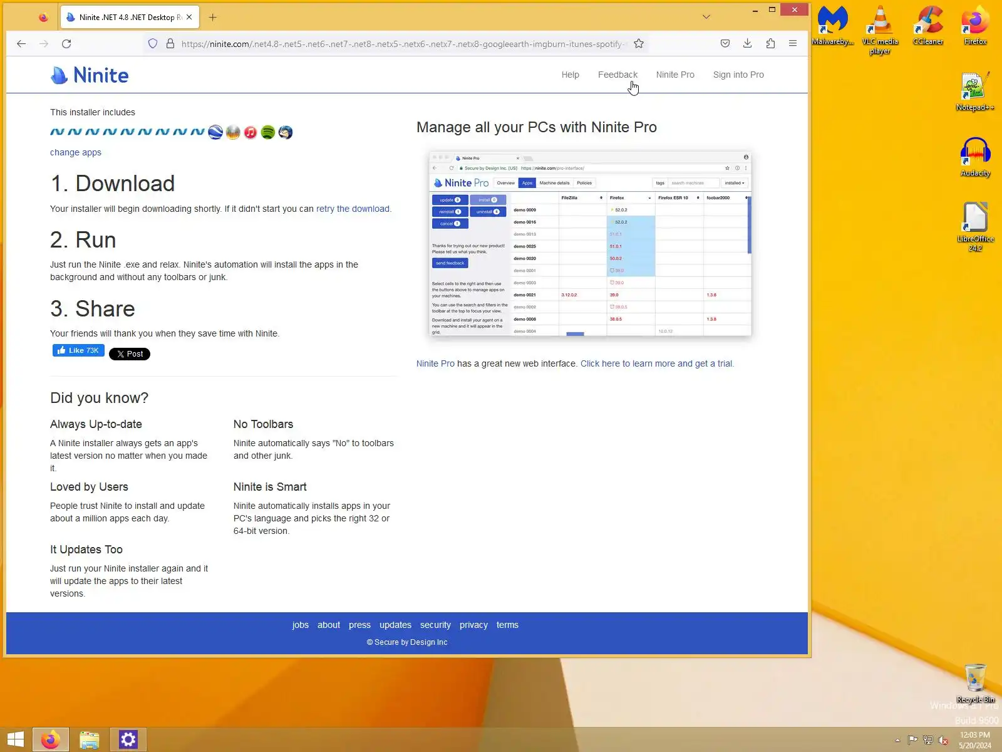The width and height of the screenshot is (1002, 752).
Task: Click the gear app on the taskbar
Action: tap(128, 739)
